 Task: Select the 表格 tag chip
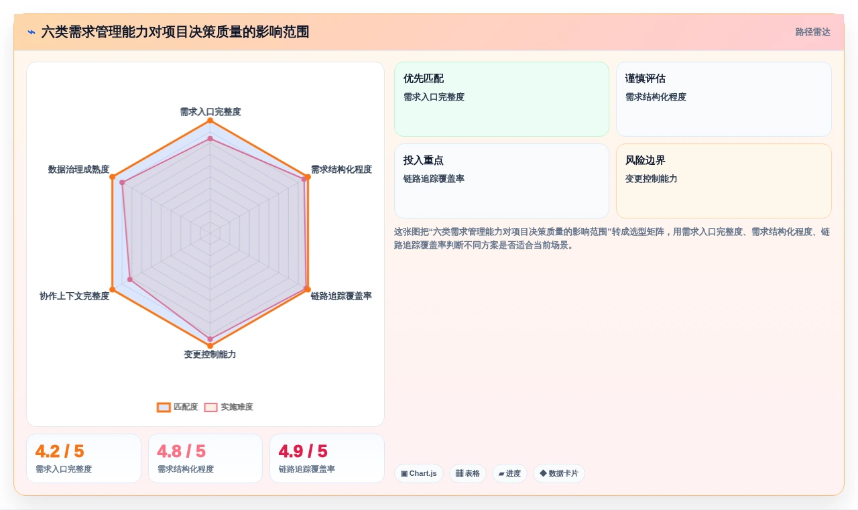[x=468, y=473]
